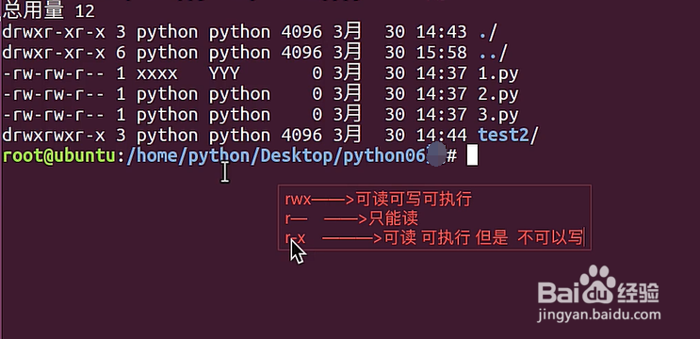The width and height of the screenshot is (700, 339).
Task: Click the 3.py filename in the listing
Action: pos(498,115)
